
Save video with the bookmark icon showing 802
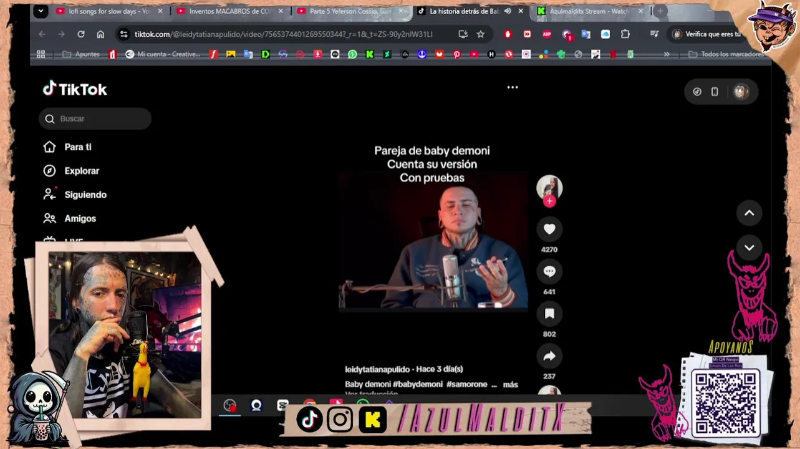(x=549, y=314)
